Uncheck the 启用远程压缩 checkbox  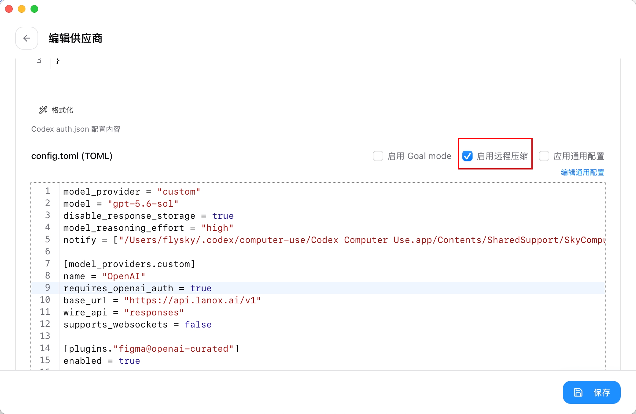(x=467, y=156)
